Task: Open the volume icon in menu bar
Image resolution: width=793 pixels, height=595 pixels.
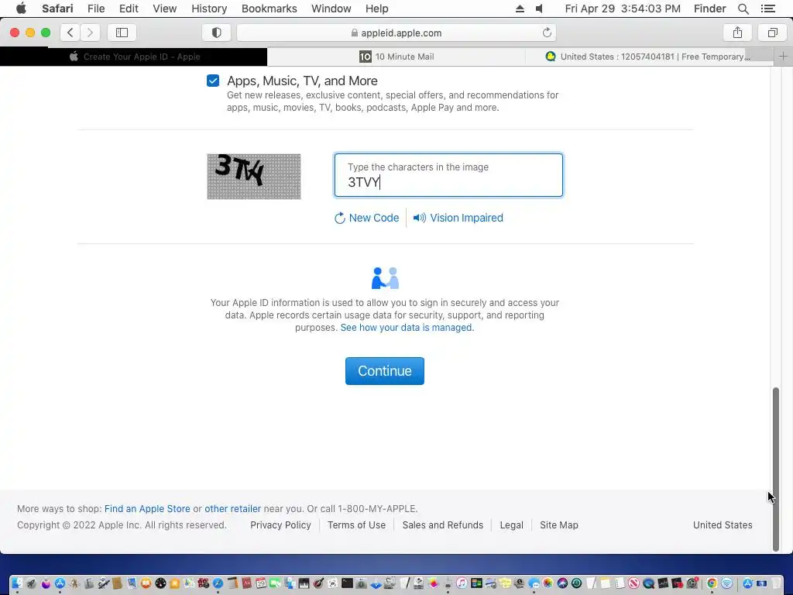Action: pos(539,9)
